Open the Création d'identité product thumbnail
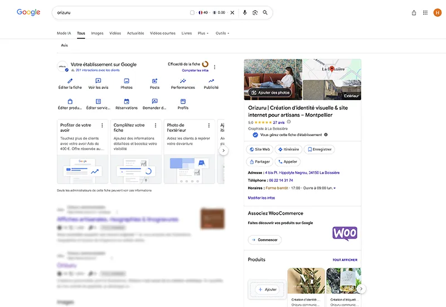This screenshot has height=307, width=446. 306,281
